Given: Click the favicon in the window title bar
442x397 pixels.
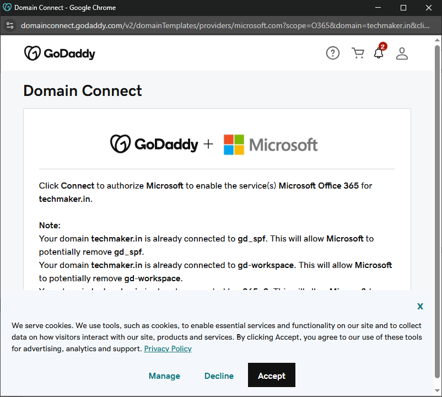Looking at the screenshot, I should coord(7,8).
